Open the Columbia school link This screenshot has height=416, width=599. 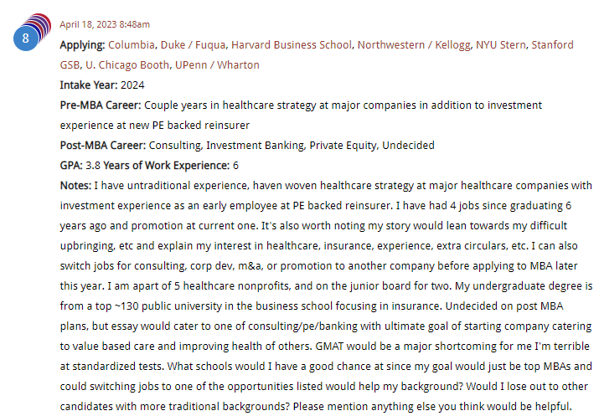132,44
